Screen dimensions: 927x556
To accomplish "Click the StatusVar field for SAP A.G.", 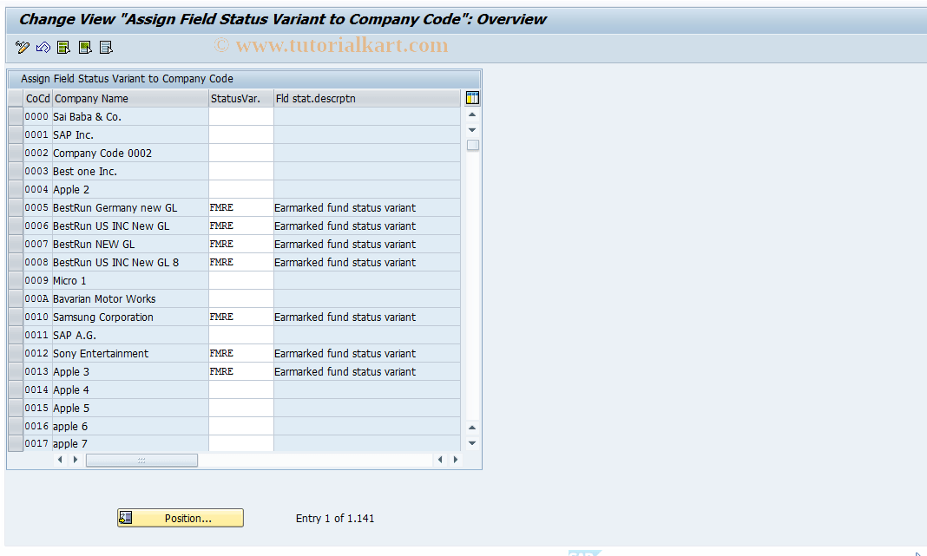I will coord(240,335).
